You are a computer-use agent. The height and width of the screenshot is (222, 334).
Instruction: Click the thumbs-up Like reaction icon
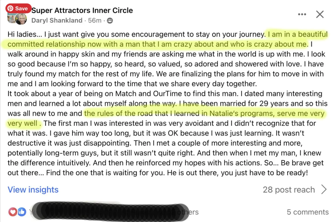(x=22, y=212)
